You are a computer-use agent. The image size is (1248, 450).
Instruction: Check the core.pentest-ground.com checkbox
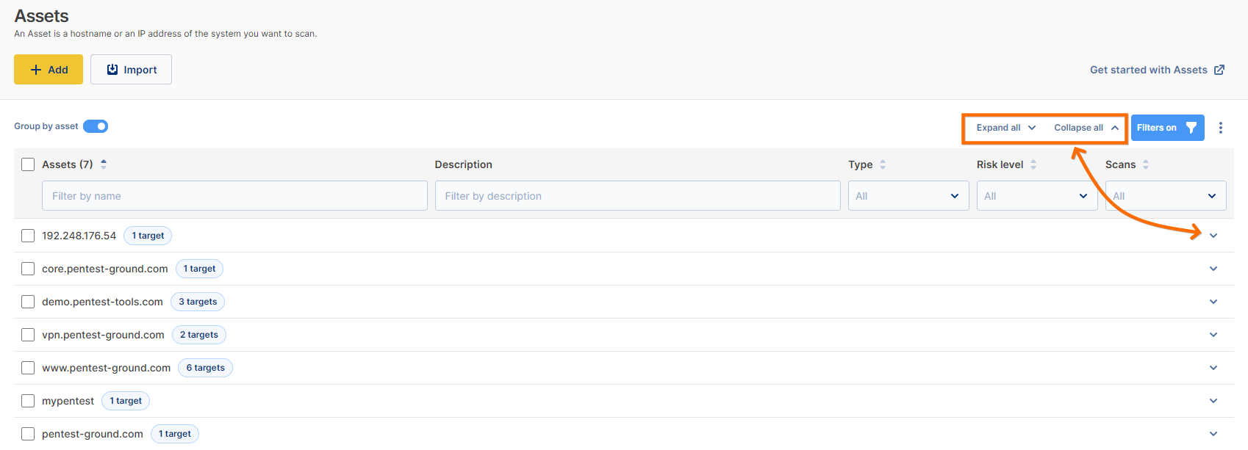pyautogui.click(x=28, y=269)
